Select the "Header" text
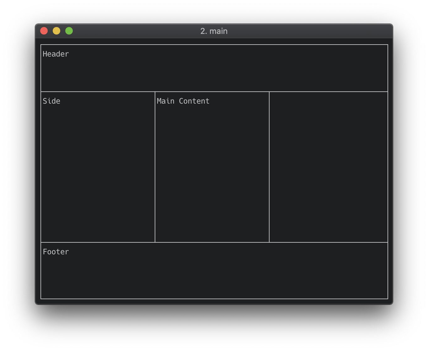The height and width of the screenshot is (351, 428). coord(56,54)
